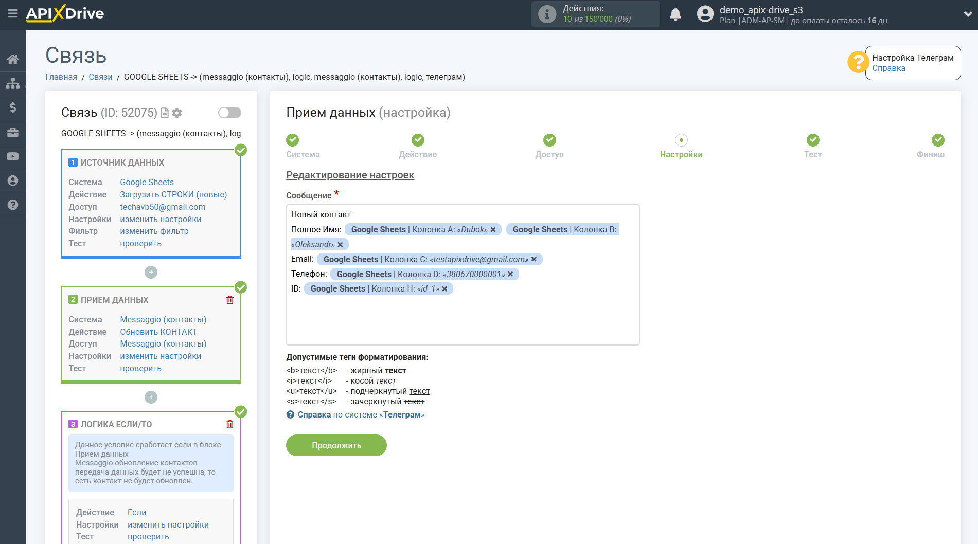The image size is (978, 544).
Task: Go to the Система step
Action: 292,140
